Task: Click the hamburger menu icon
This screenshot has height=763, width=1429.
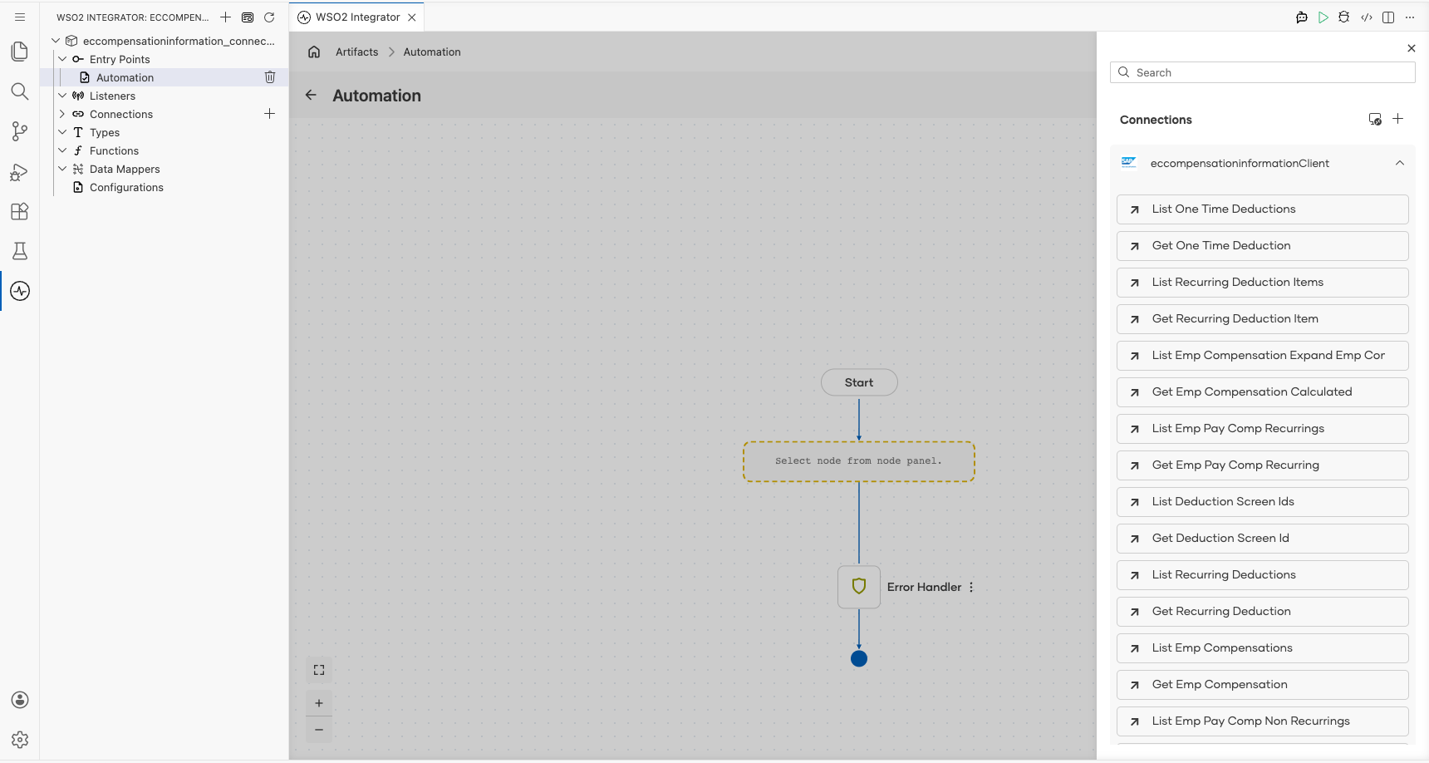Action: (20, 17)
